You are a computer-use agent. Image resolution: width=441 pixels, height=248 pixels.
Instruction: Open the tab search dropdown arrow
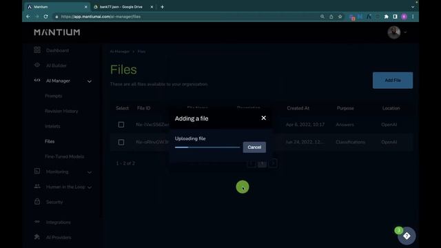coord(413,7)
